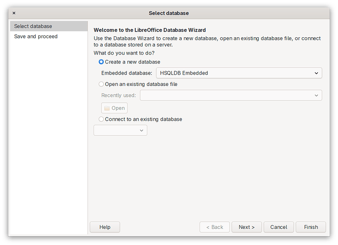Expand the Recently used dropdown
This screenshot has width=338, height=245.
coord(231,95)
